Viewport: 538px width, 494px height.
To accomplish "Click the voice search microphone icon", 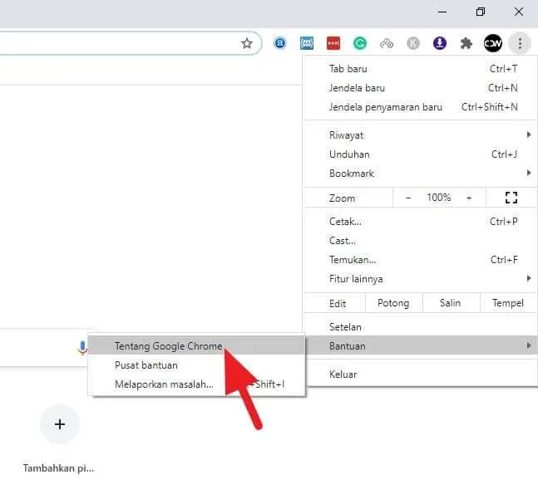I will click(x=82, y=348).
